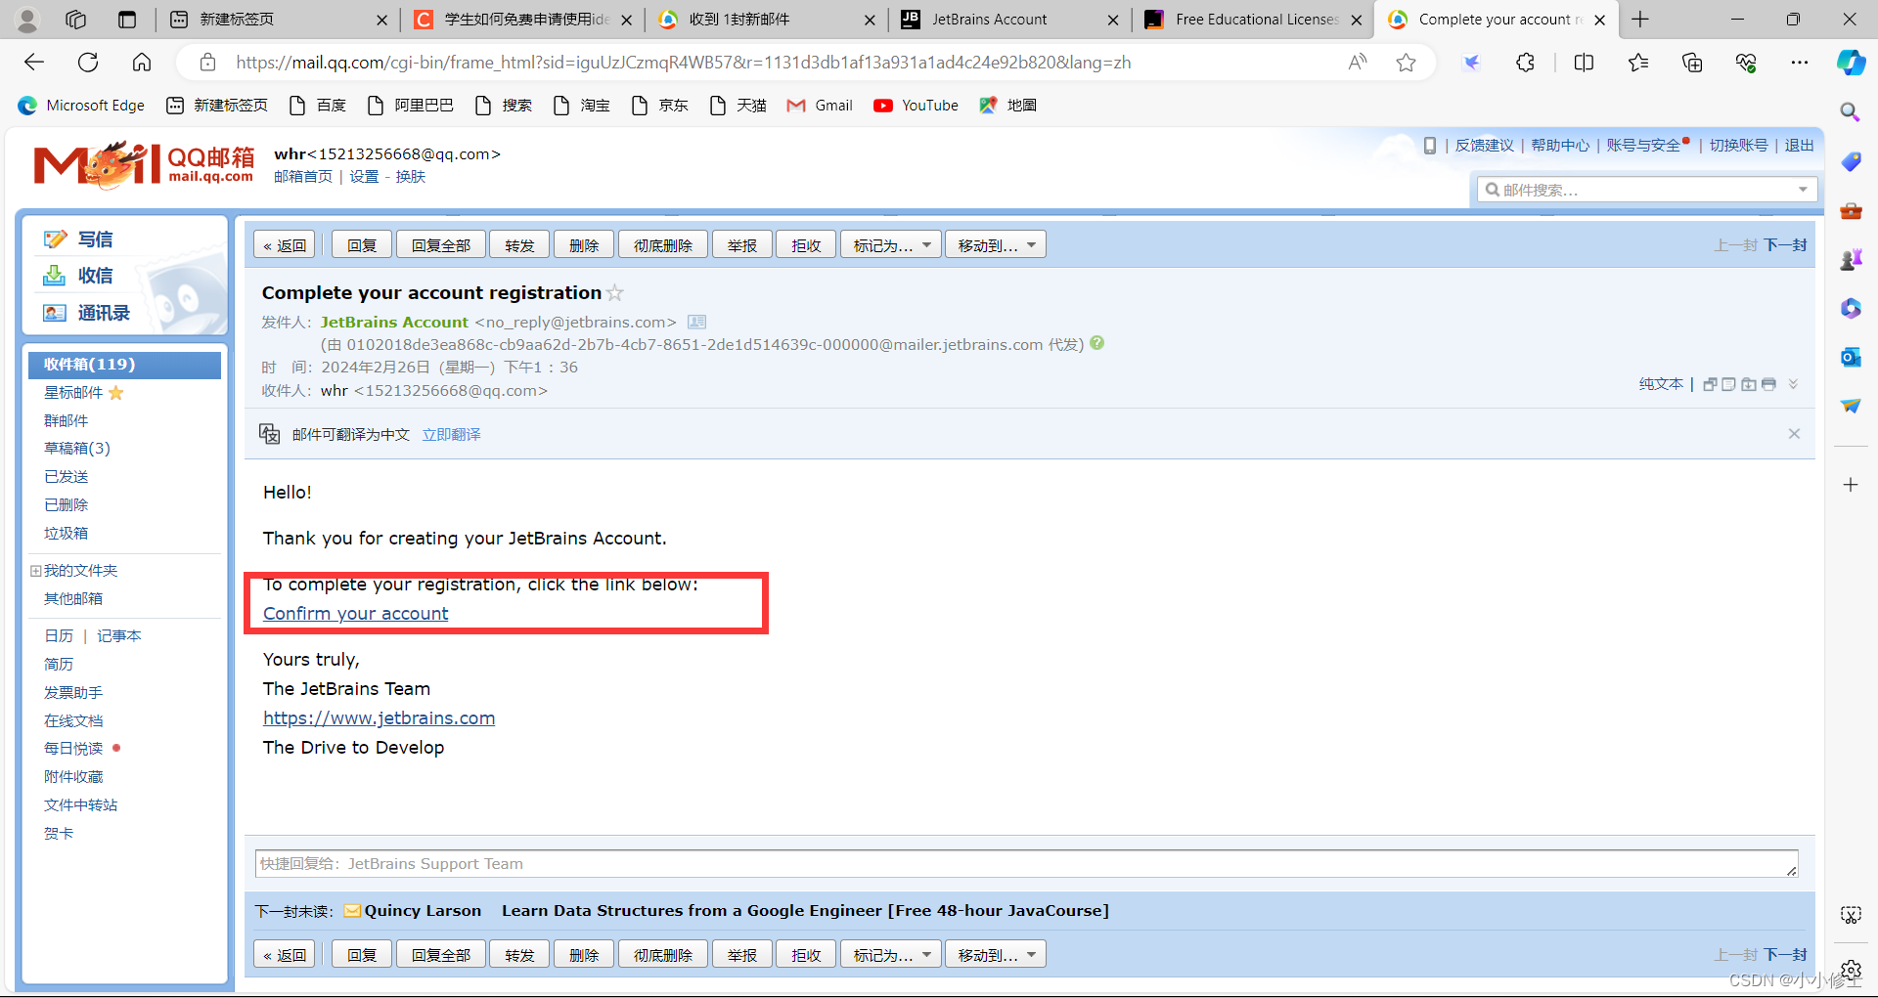Open 垃圾箱 spam folder
Screen dimensions: 1878x998
pos(66,534)
